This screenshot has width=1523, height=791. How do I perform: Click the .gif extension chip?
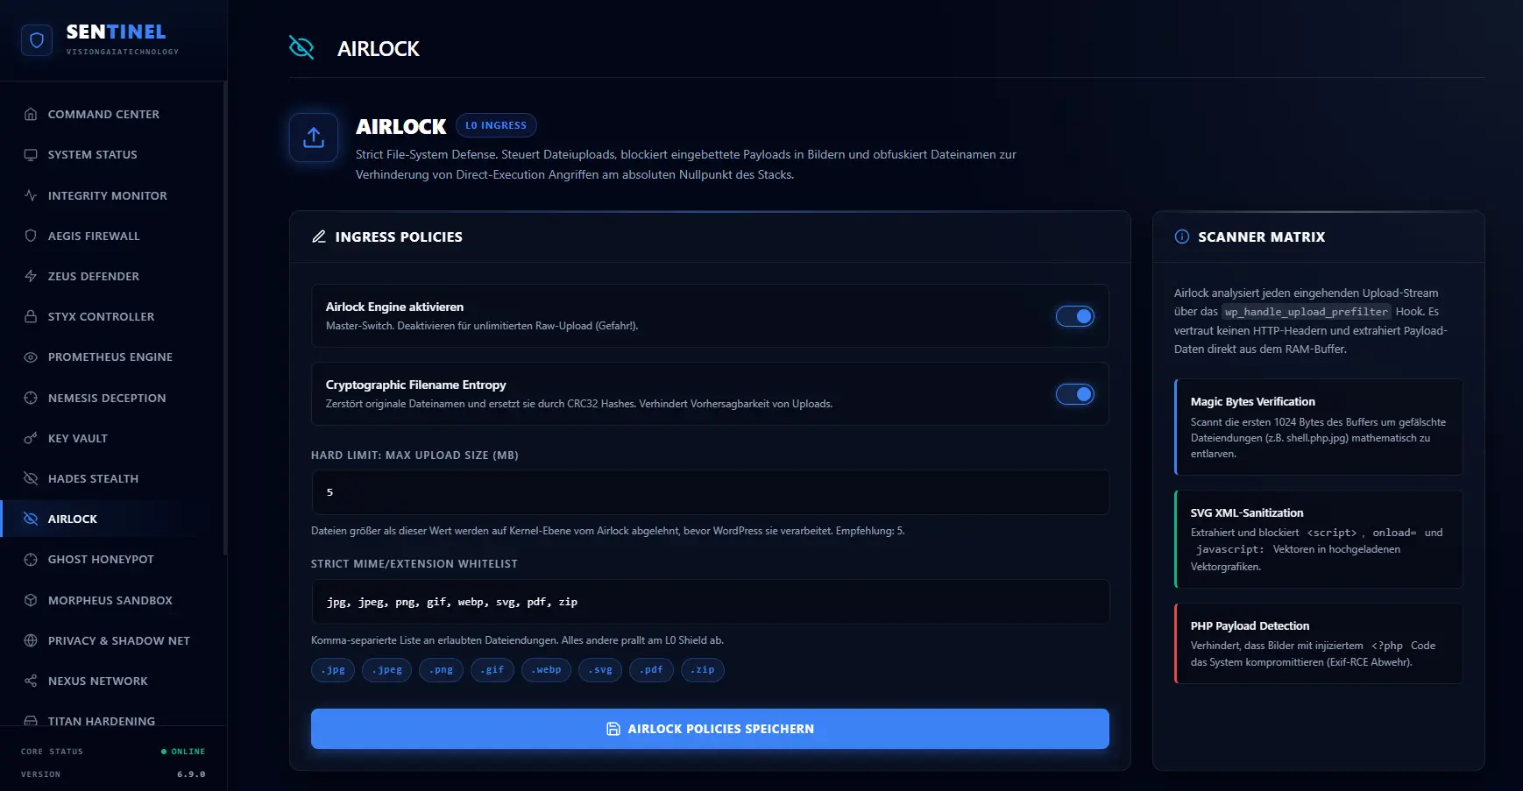492,670
